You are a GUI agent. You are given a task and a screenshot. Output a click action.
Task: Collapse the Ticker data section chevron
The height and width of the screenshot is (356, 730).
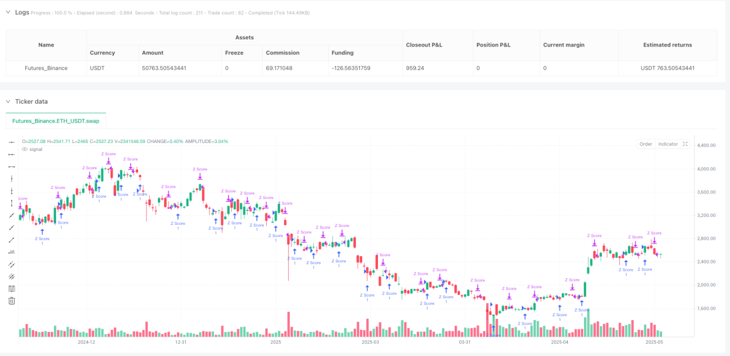pyautogui.click(x=8, y=101)
